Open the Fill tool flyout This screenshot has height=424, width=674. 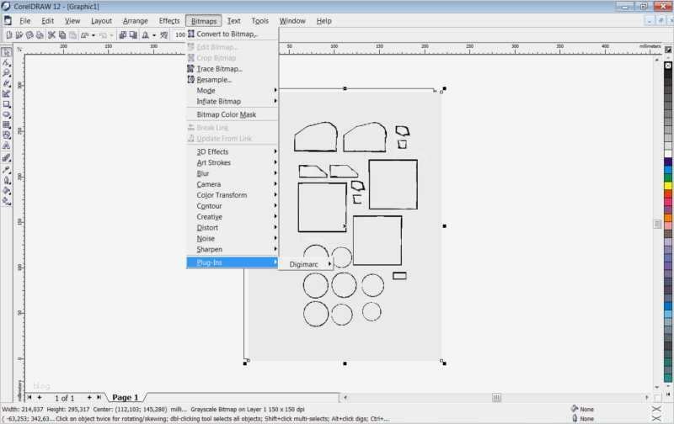(7, 190)
